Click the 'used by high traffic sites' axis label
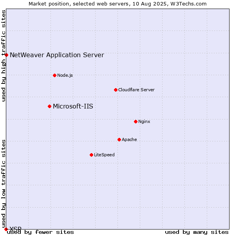This screenshot has width=235, height=235. point(4,56)
